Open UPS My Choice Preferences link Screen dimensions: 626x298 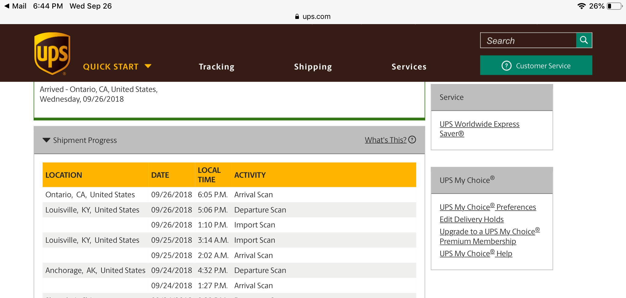[x=488, y=207]
